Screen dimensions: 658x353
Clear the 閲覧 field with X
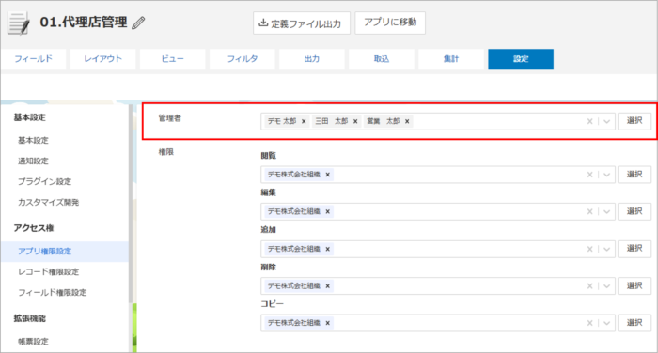(589, 175)
